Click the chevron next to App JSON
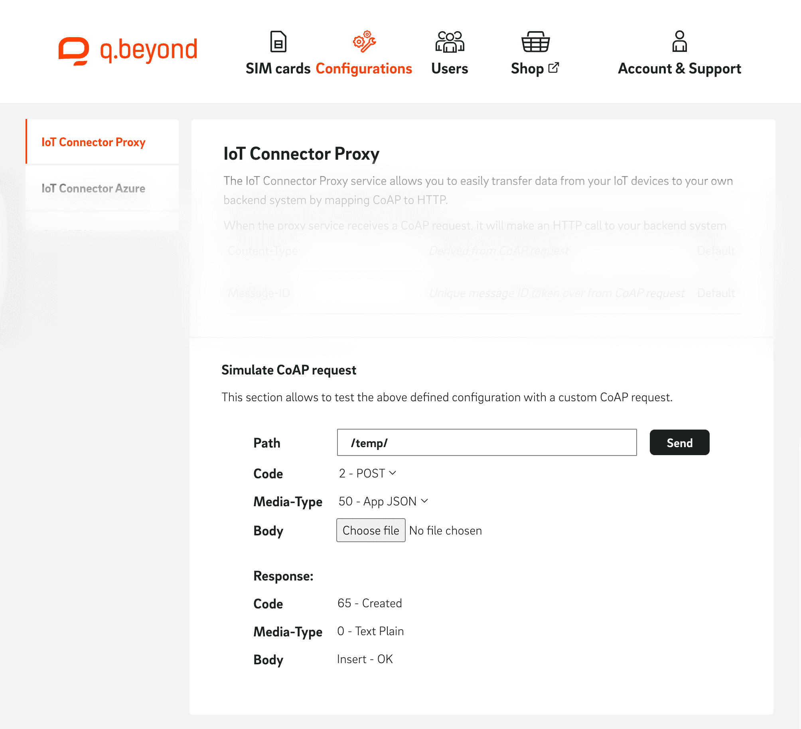 click(x=424, y=501)
